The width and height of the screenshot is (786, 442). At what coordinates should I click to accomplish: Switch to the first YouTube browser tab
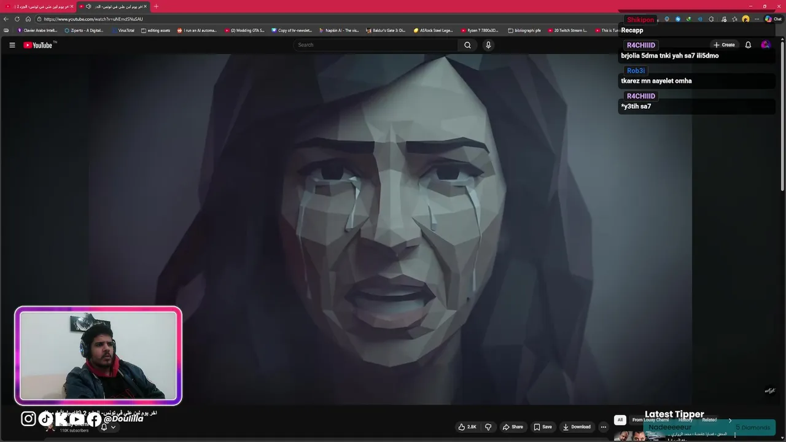(x=38, y=6)
